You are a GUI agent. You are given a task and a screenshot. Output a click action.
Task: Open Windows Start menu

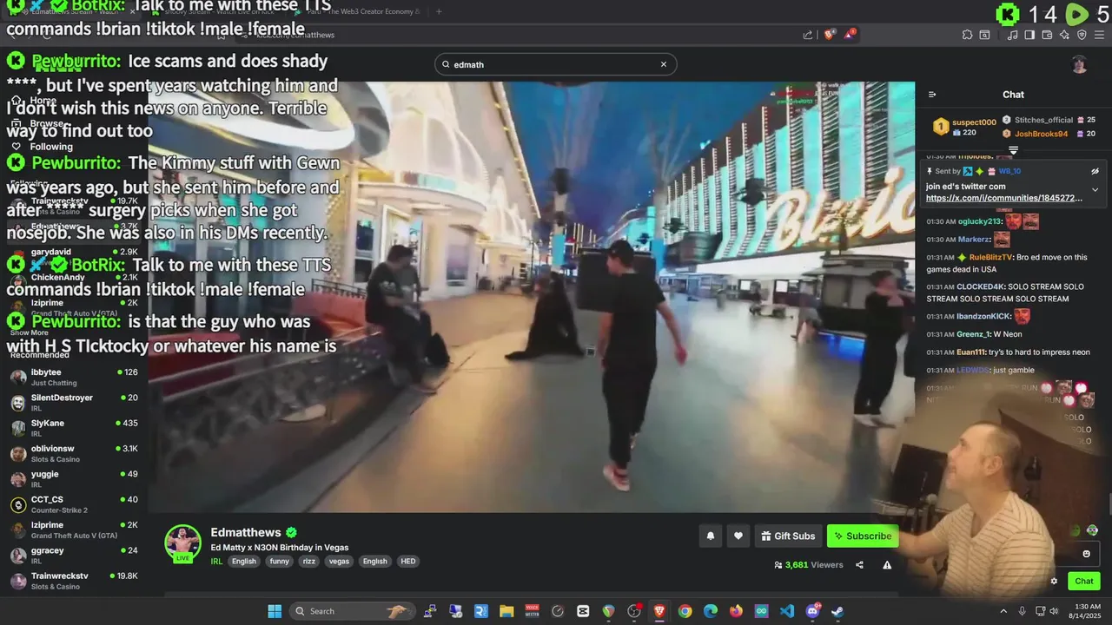pyautogui.click(x=275, y=611)
